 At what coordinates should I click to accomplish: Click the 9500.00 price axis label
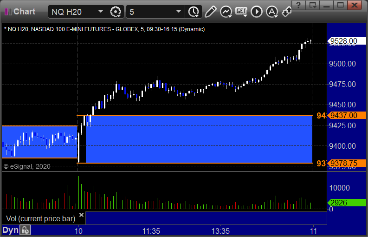coord(342,64)
